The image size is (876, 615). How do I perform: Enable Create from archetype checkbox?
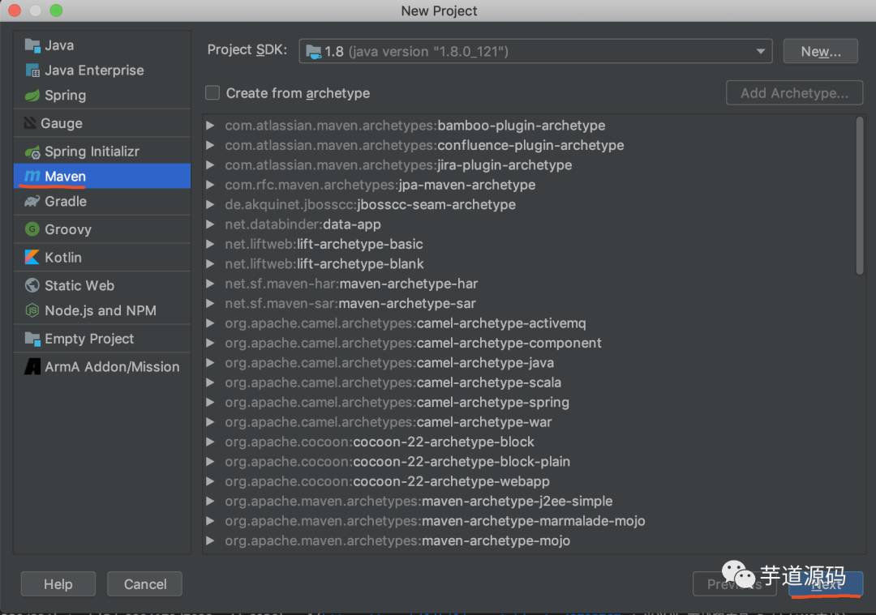click(213, 92)
